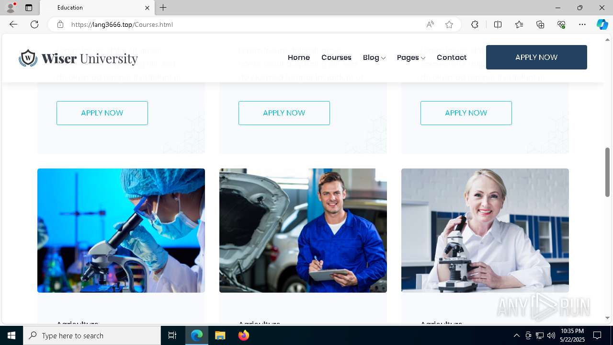Open Microsoft Edge from taskbar
Viewport: 613px width, 345px height.
pyautogui.click(x=197, y=335)
